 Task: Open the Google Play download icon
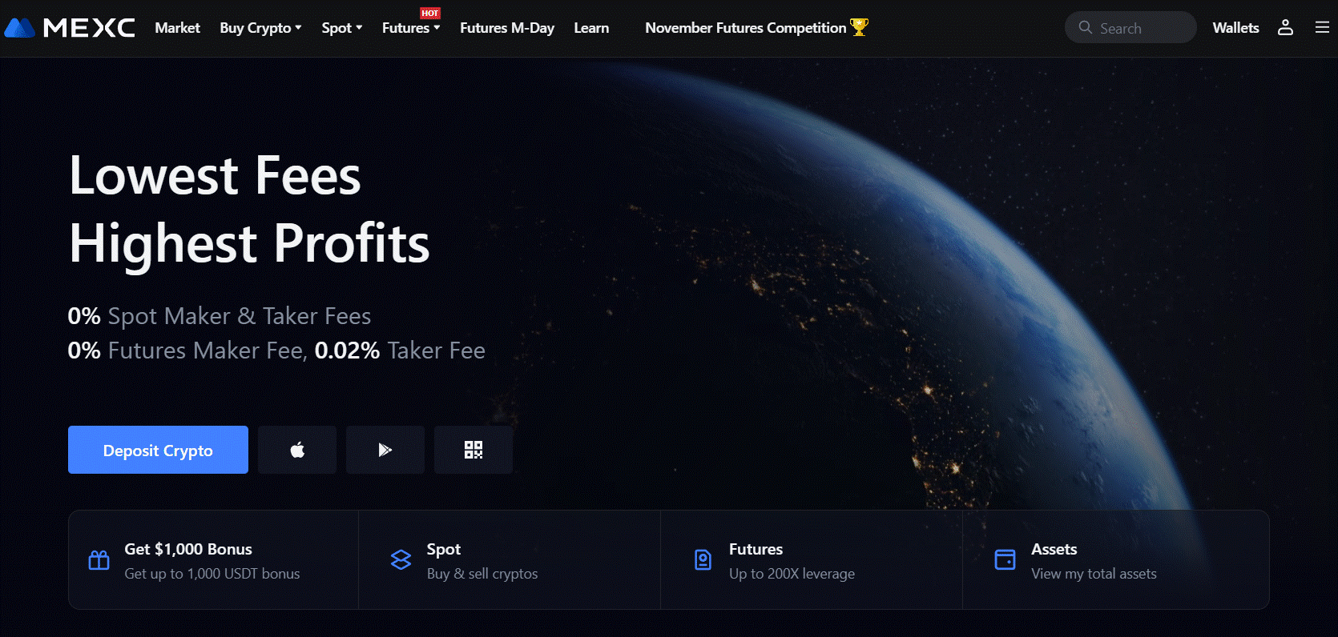[x=385, y=450]
